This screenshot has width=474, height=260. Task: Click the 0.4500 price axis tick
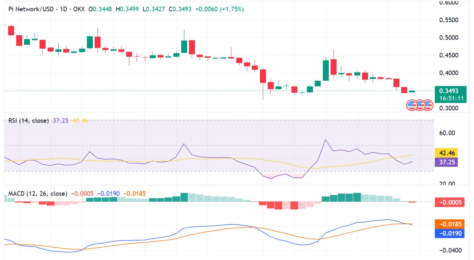(449, 55)
